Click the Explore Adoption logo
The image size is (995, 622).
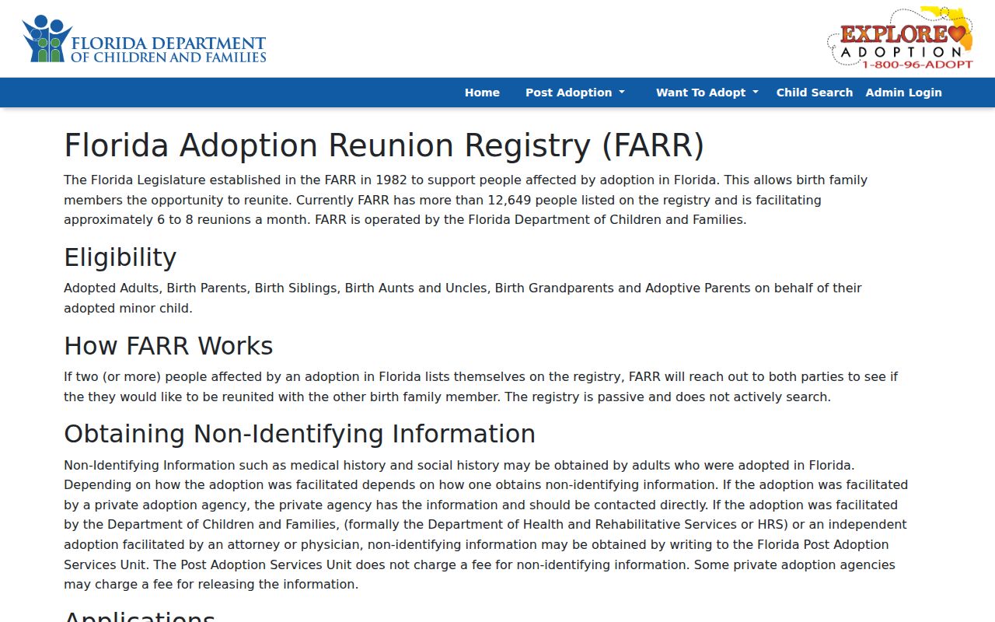click(x=900, y=37)
